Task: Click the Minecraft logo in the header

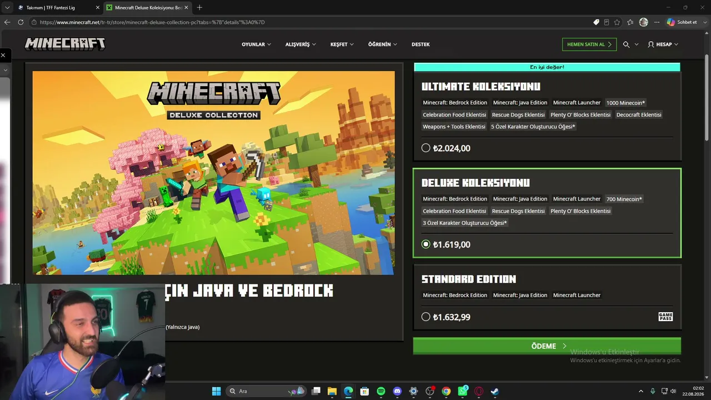Action: (x=65, y=44)
